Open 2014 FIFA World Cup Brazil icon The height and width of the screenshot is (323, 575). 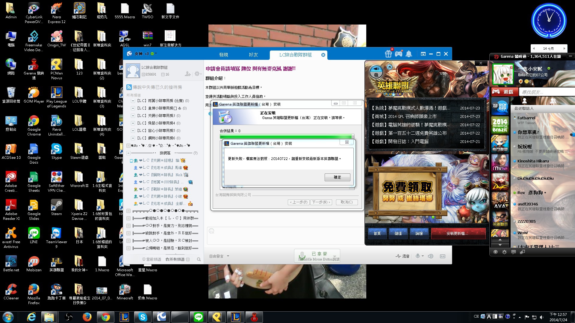500,125
